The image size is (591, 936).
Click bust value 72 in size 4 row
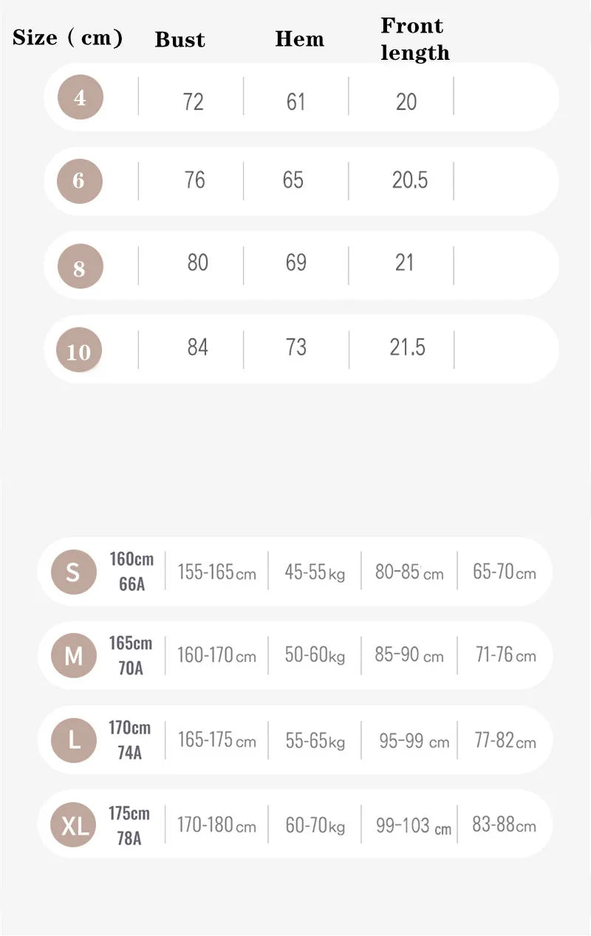pos(193,102)
